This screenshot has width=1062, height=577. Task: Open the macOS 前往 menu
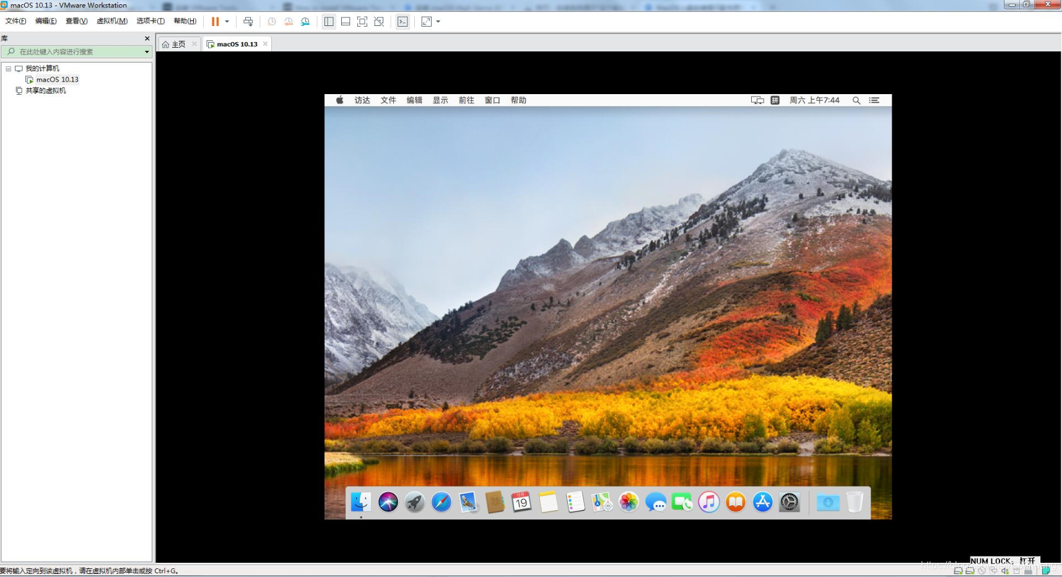(x=466, y=100)
